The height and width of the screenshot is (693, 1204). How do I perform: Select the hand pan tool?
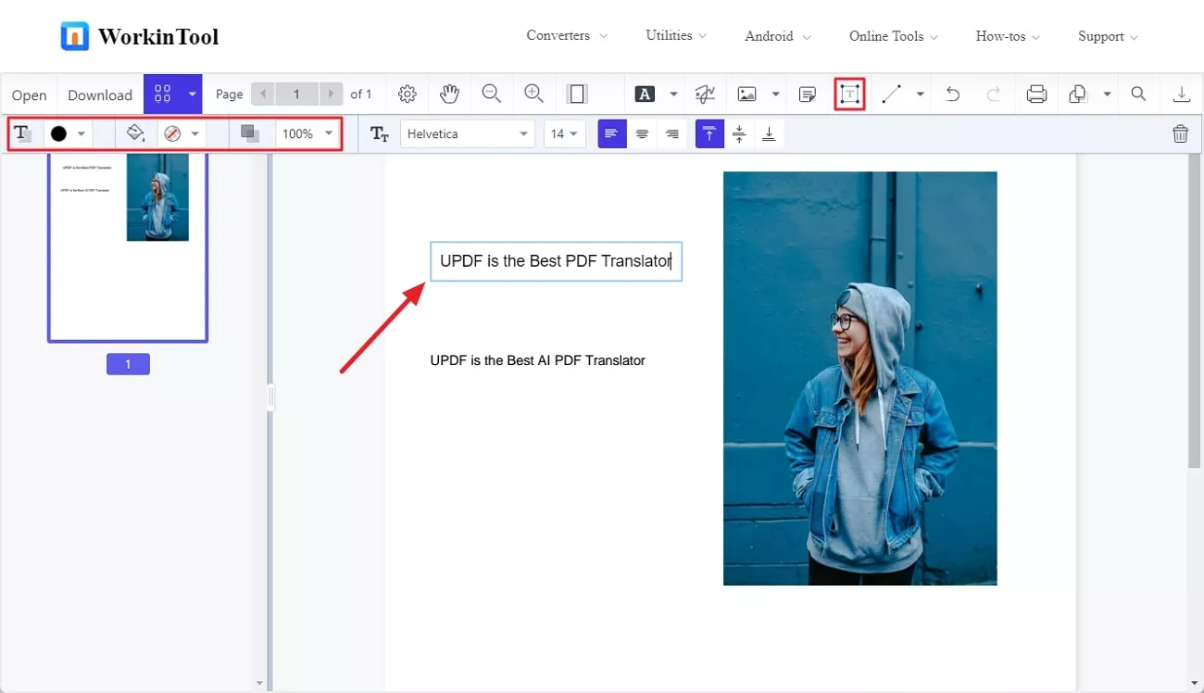coord(449,94)
